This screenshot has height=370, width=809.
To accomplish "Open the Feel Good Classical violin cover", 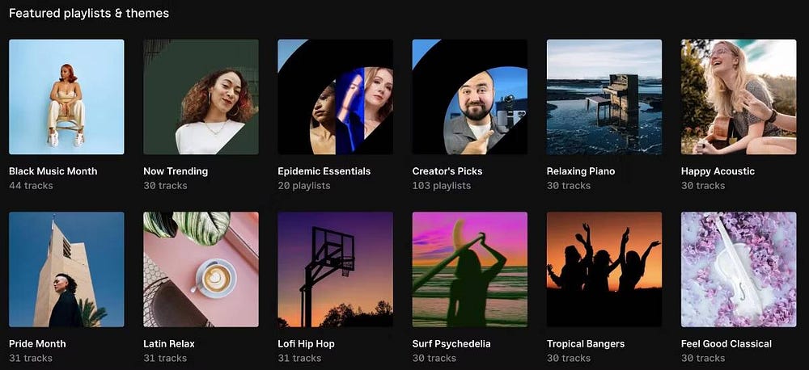I will [x=739, y=270].
